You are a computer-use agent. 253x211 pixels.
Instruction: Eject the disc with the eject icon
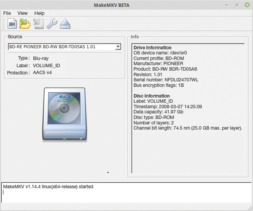point(65,24)
